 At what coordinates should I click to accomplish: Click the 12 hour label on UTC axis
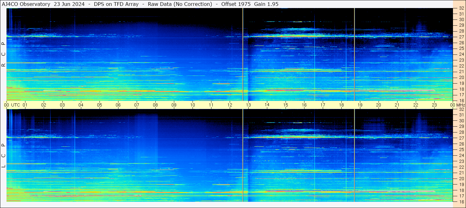229,105
